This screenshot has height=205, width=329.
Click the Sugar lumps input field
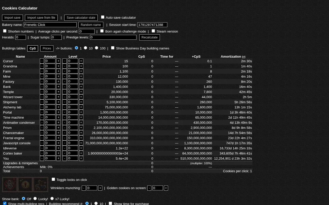click(57, 37)
